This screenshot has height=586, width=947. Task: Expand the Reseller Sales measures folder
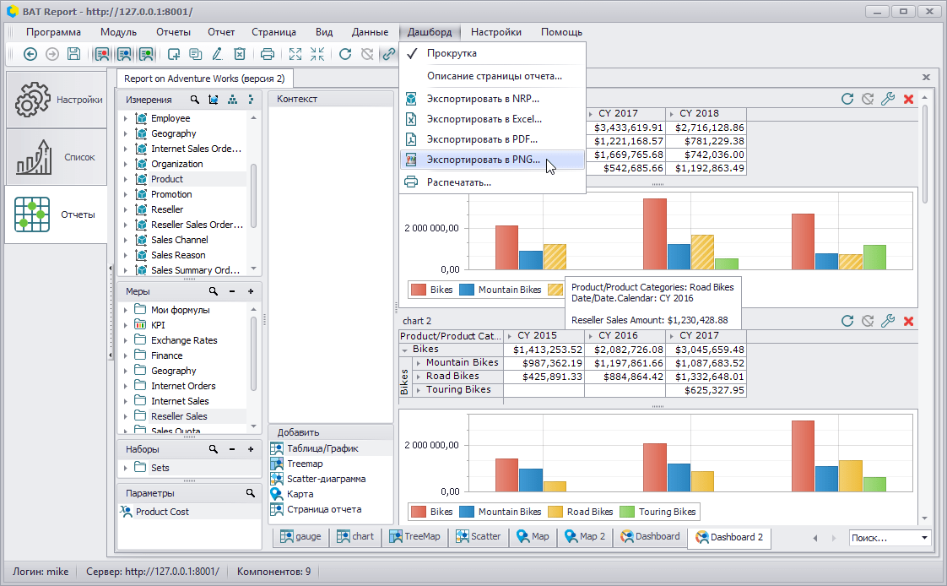126,416
